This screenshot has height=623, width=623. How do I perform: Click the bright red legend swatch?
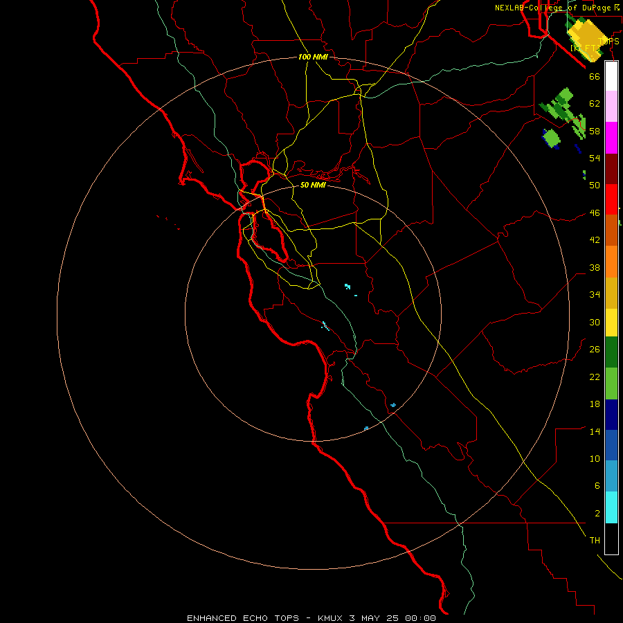tap(611, 199)
